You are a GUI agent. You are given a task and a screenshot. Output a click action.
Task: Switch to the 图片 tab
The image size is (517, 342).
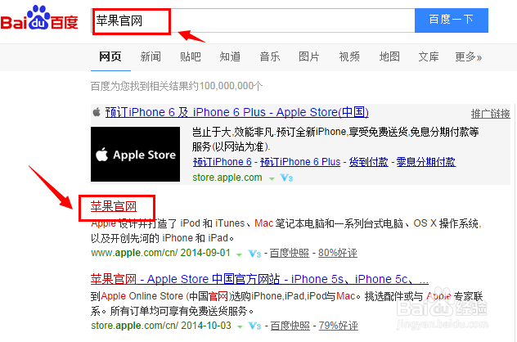pos(309,56)
